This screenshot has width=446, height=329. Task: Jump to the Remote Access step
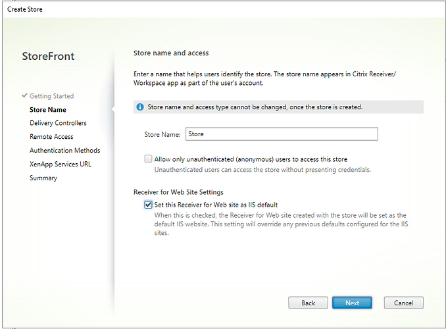tap(51, 137)
